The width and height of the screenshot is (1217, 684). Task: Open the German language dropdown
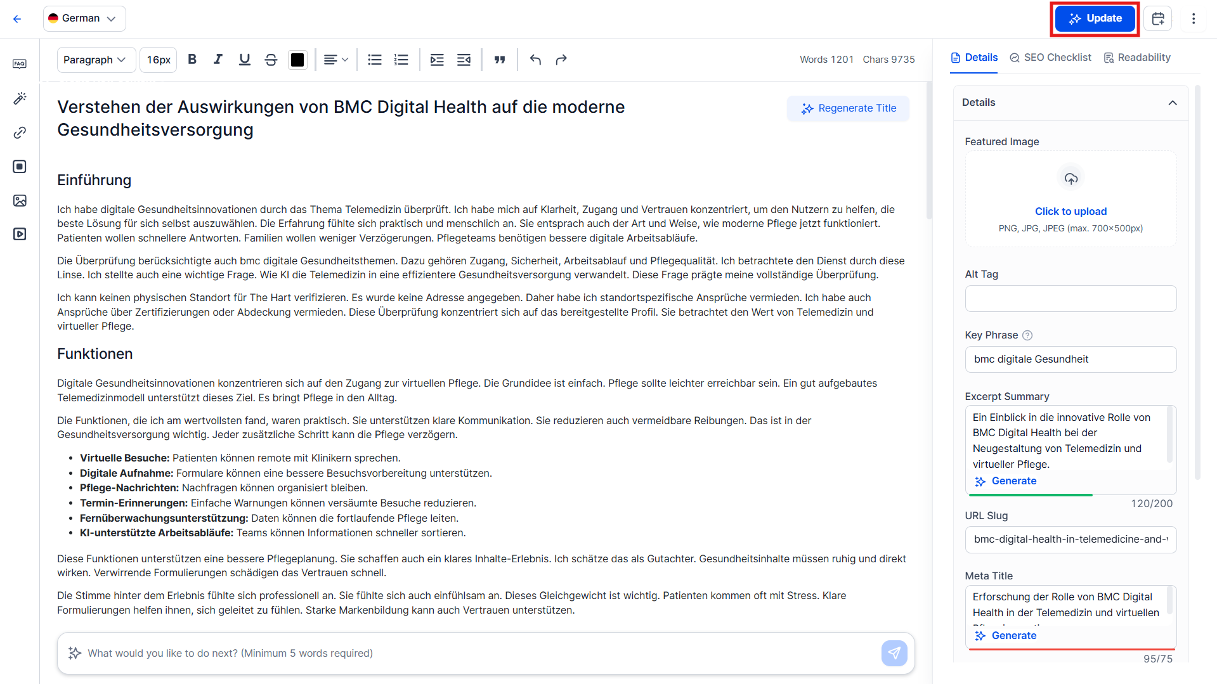click(x=84, y=18)
